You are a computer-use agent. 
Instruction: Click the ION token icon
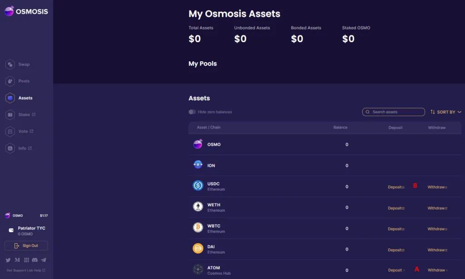click(198, 164)
